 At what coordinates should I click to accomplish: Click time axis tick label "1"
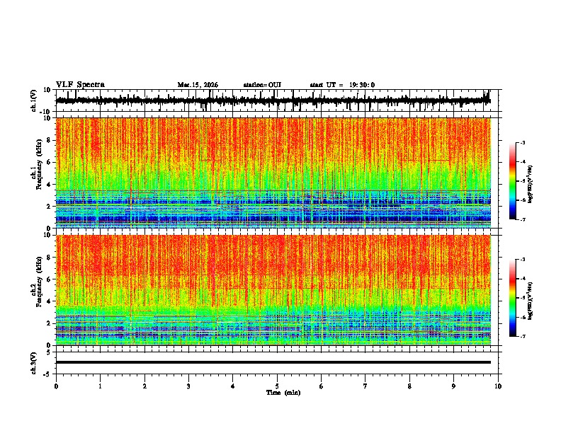pos(100,386)
